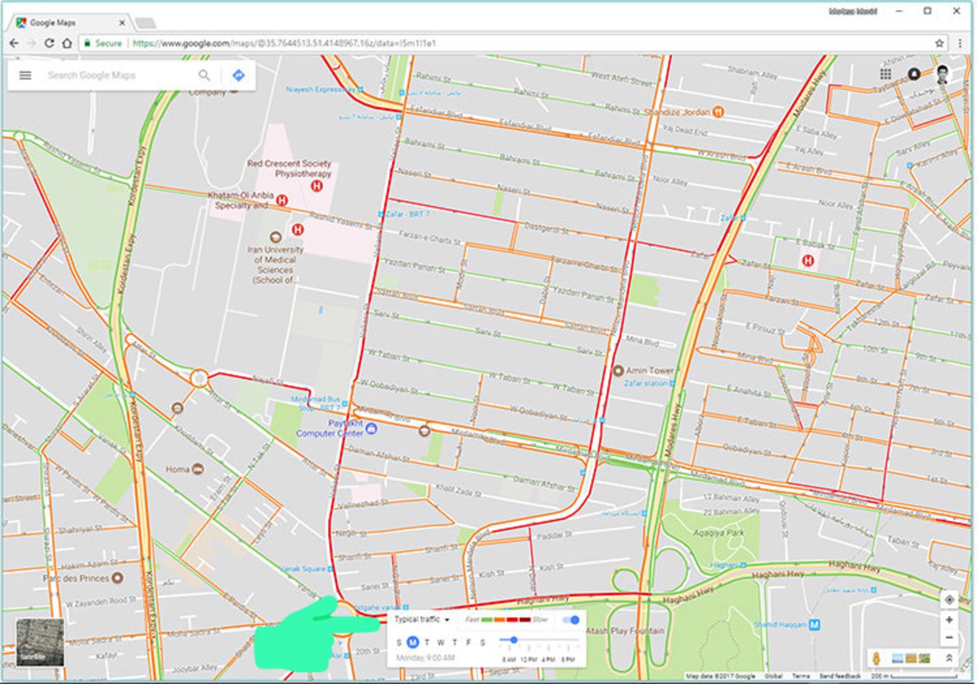977x684 pixels.
Task: Click Red Crescent Society hospital marker
Action: pos(317,186)
